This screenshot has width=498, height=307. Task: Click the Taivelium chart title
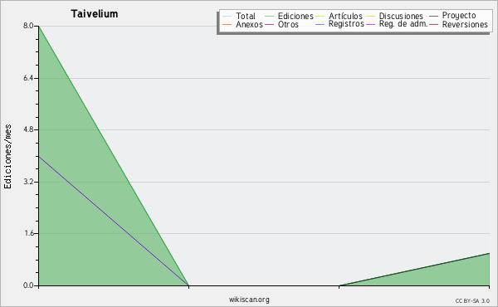95,14
